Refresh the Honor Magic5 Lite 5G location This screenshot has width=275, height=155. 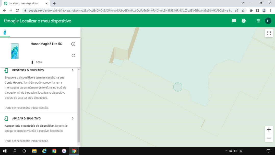[73, 55]
